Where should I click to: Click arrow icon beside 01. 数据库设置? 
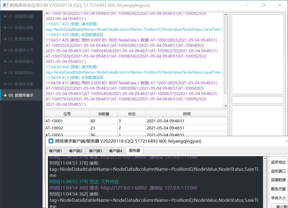(5, 16)
